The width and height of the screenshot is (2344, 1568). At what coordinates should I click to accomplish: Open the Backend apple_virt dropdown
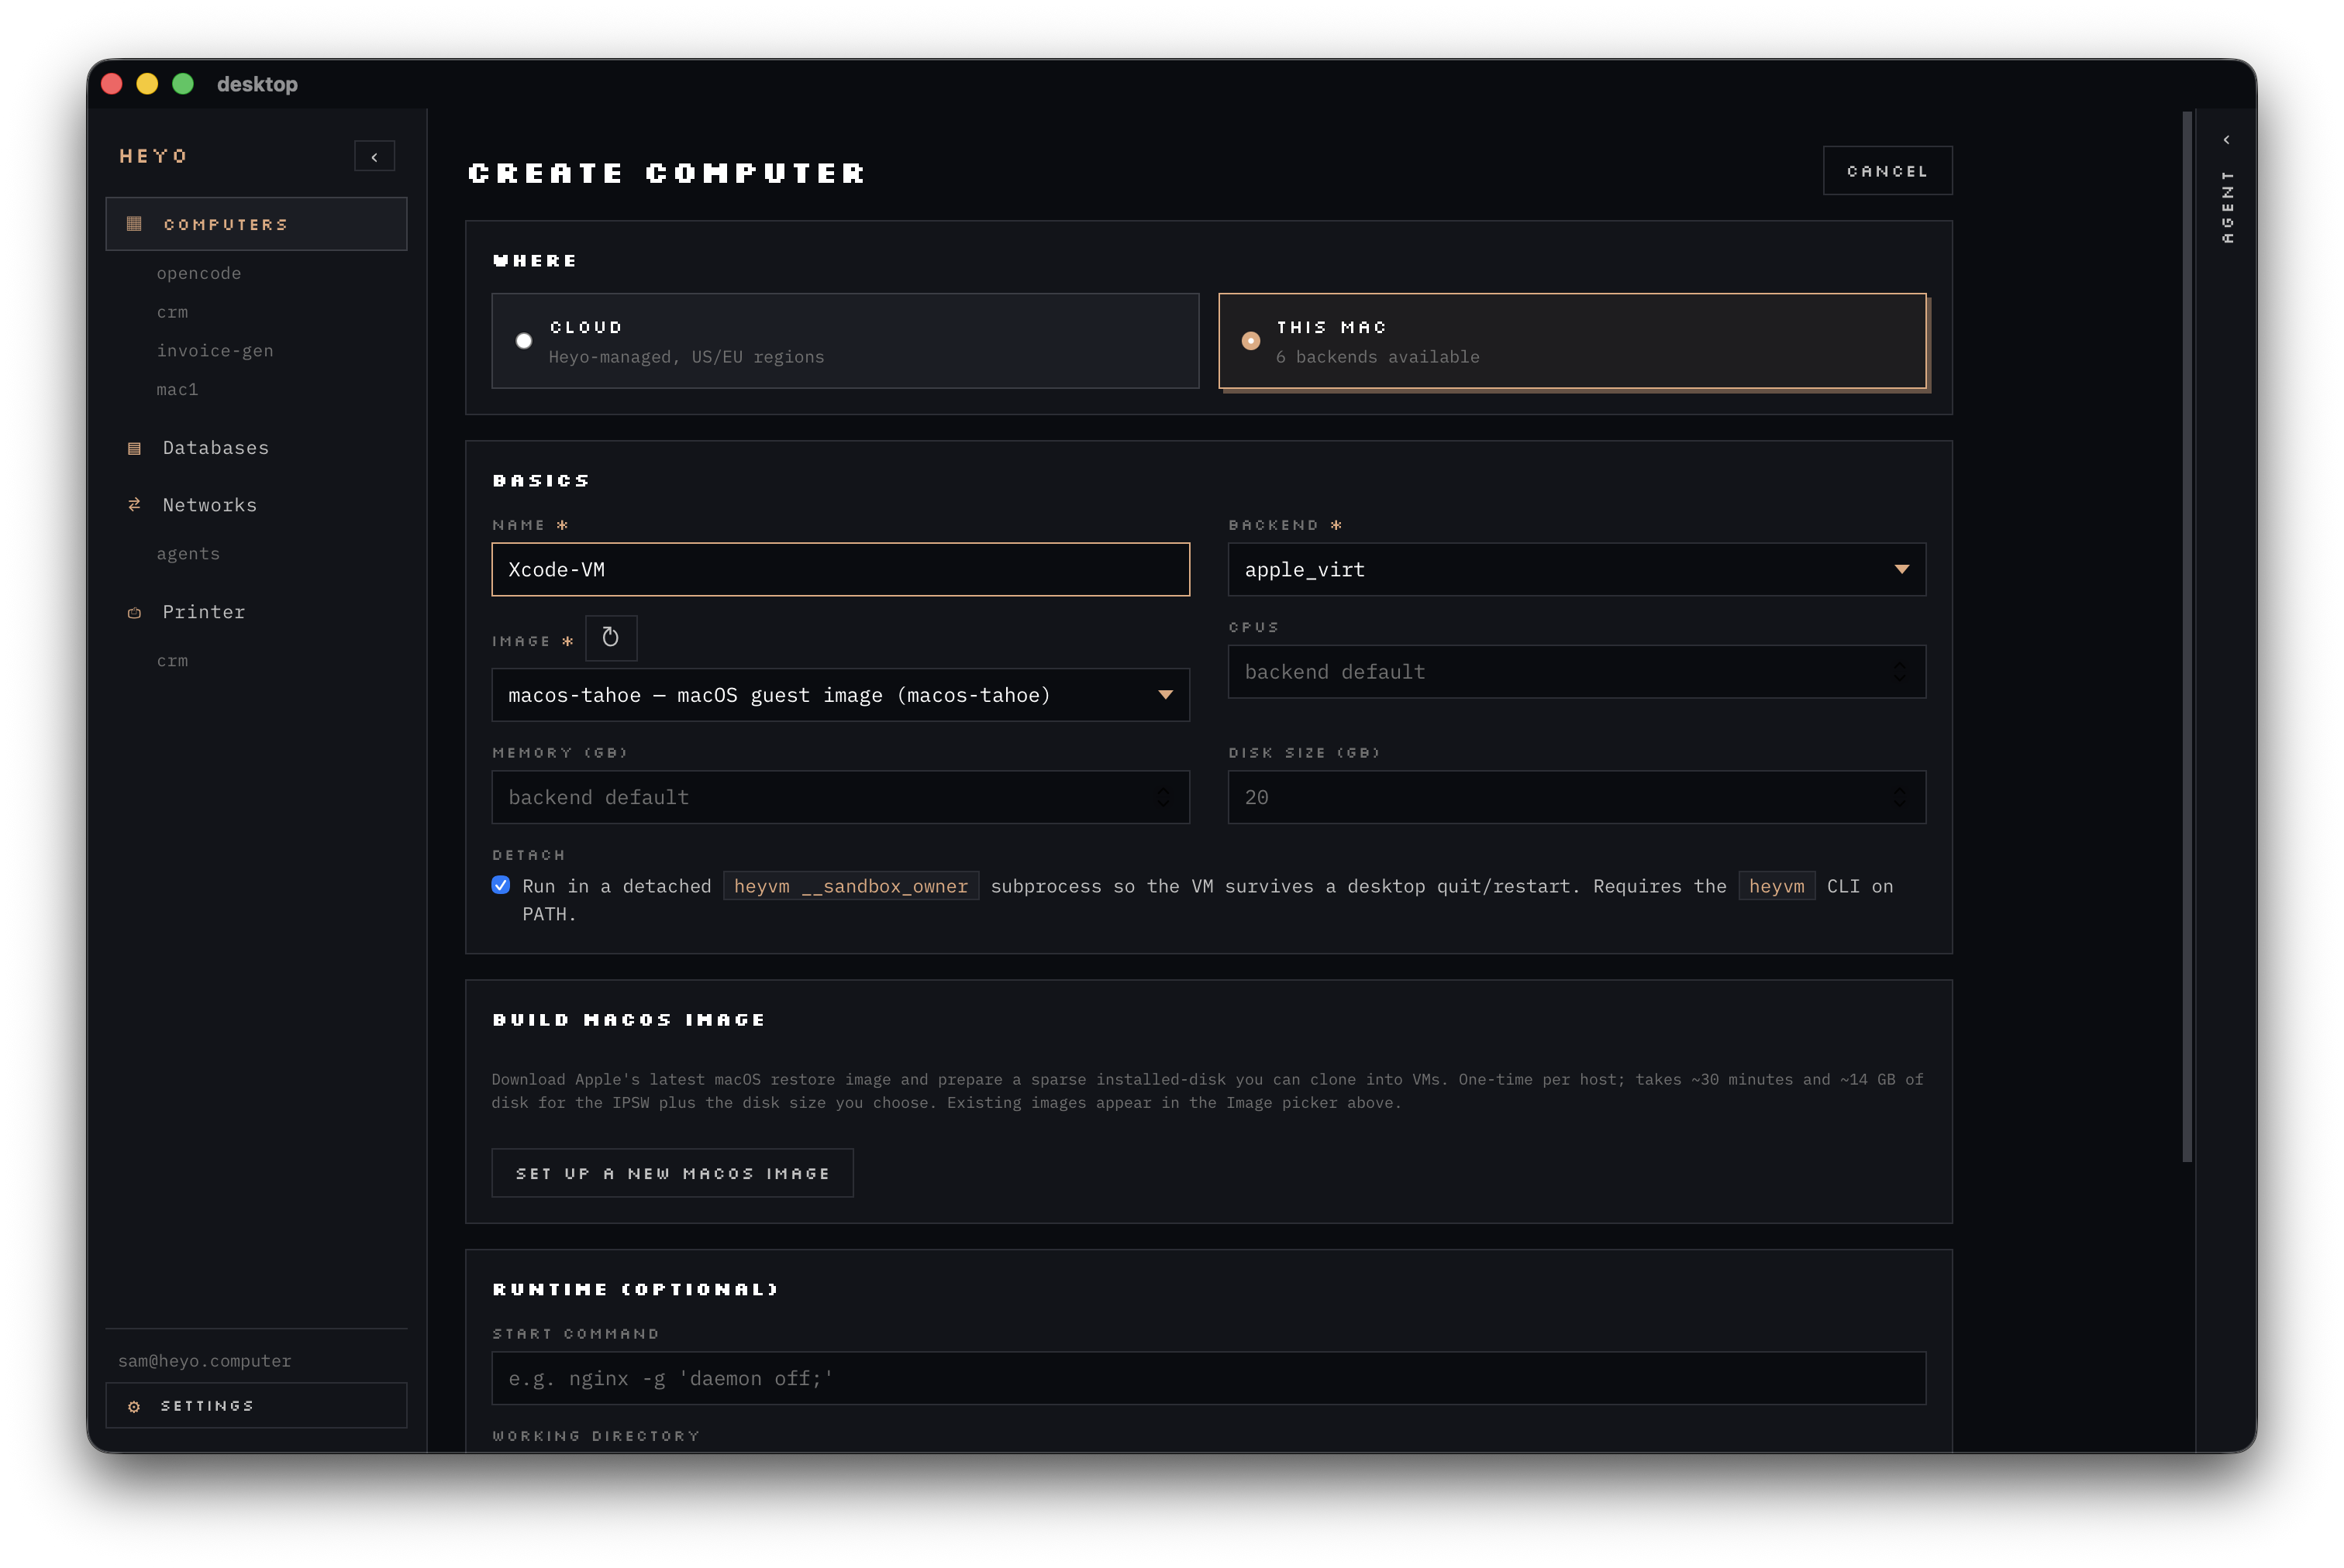(1577, 570)
